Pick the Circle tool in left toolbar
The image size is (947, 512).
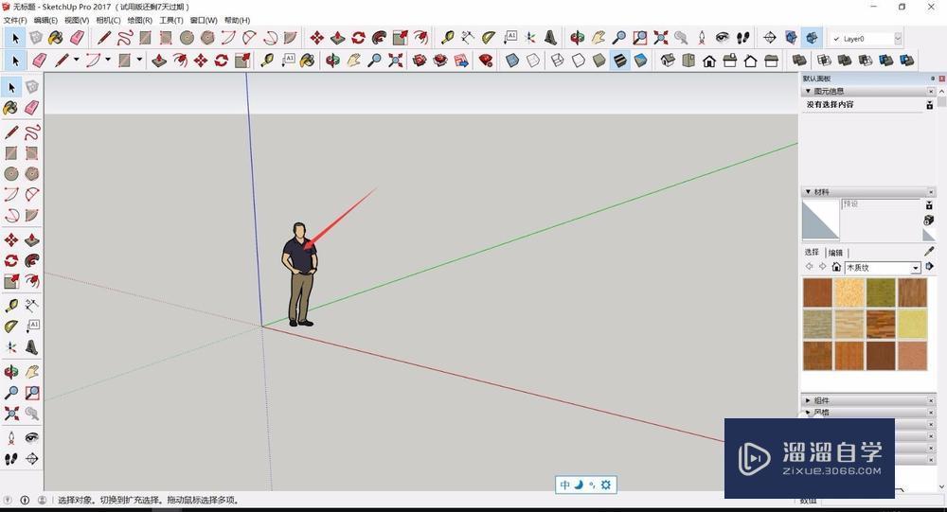click(x=11, y=174)
